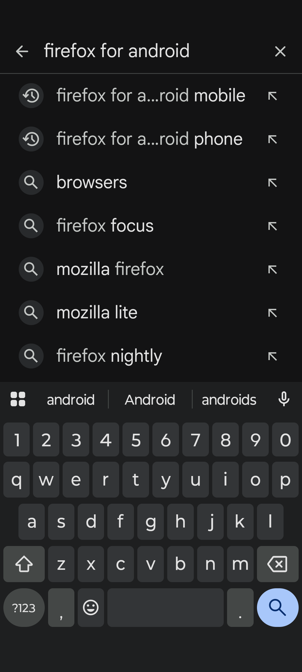Viewport: 302px width, 672px height.
Task: Choose the 'firefox nightly' suggestion
Action: coord(109,356)
